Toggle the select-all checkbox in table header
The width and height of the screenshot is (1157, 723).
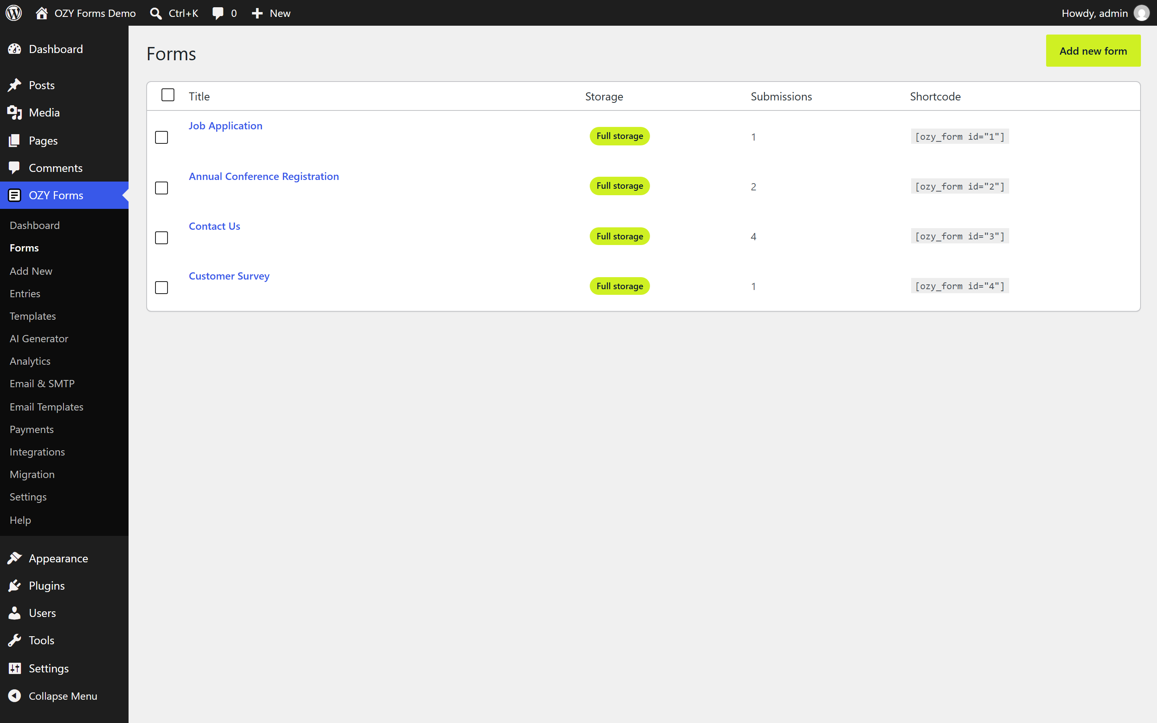pyautogui.click(x=168, y=95)
